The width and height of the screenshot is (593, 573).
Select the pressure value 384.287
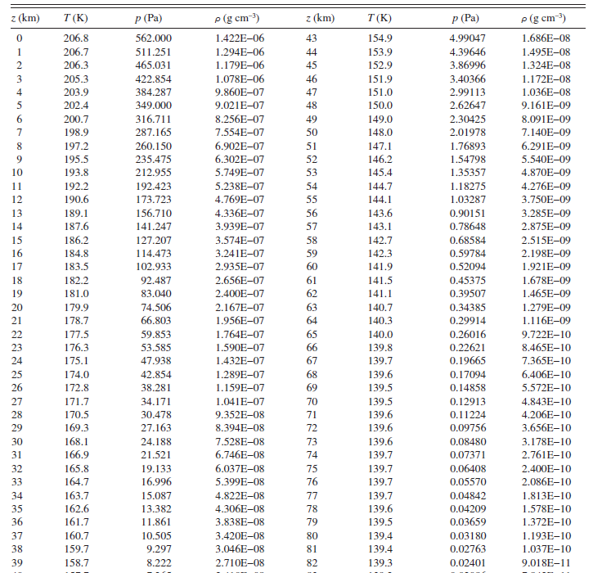pyautogui.click(x=154, y=92)
